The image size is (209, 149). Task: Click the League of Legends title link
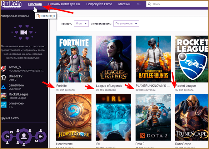click(109, 86)
